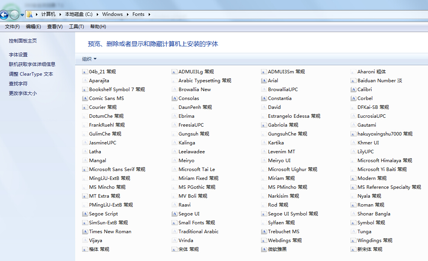Select the Constantia font icon
This screenshot has height=261, width=428.
pyautogui.click(x=264, y=98)
